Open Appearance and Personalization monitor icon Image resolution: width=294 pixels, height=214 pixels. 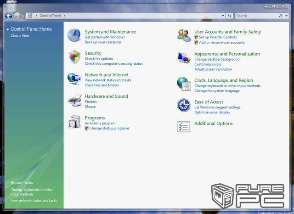(184, 58)
